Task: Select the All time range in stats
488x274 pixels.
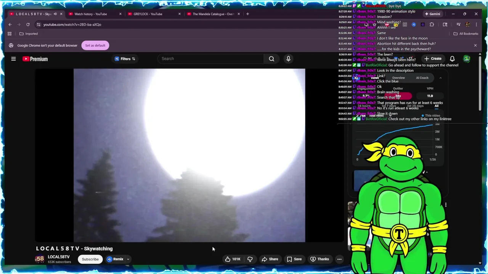Action: pos(437,106)
